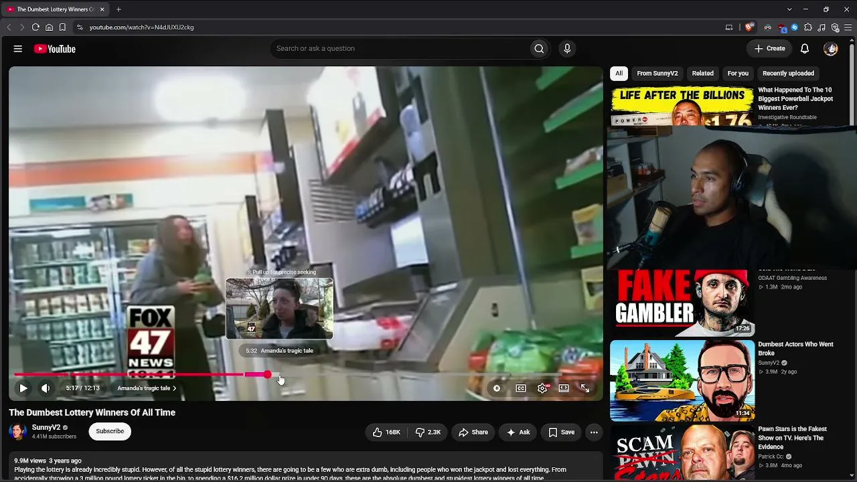Viewport: 857px width, 482px height.
Task: Play the video
Action: tap(23, 388)
